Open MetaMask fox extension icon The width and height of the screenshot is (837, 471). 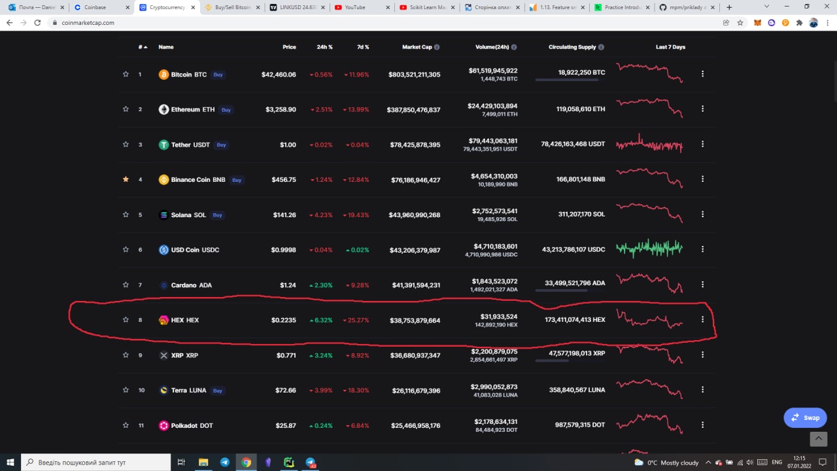coord(757,22)
